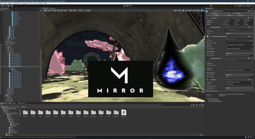Image resolution: width=255 pixels, height=139 pixels.
Task: Open the Update Mode dropdown
Action: (x=239, y=88)
